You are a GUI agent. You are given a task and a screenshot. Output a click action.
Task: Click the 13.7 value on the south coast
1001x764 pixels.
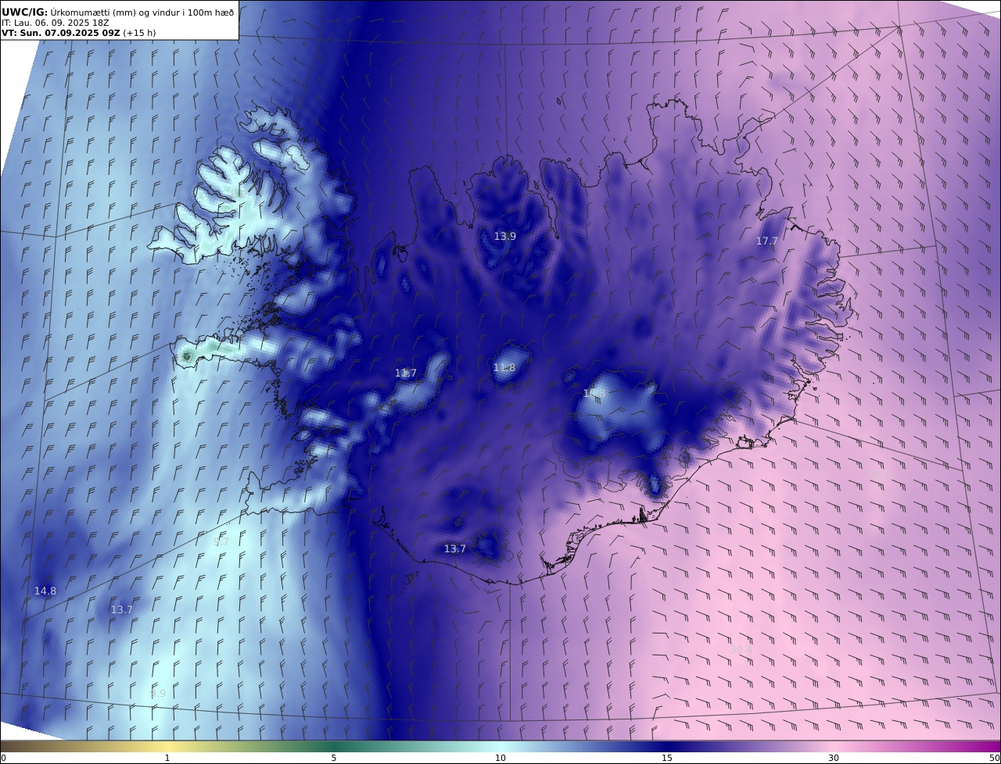pos(455,548)
